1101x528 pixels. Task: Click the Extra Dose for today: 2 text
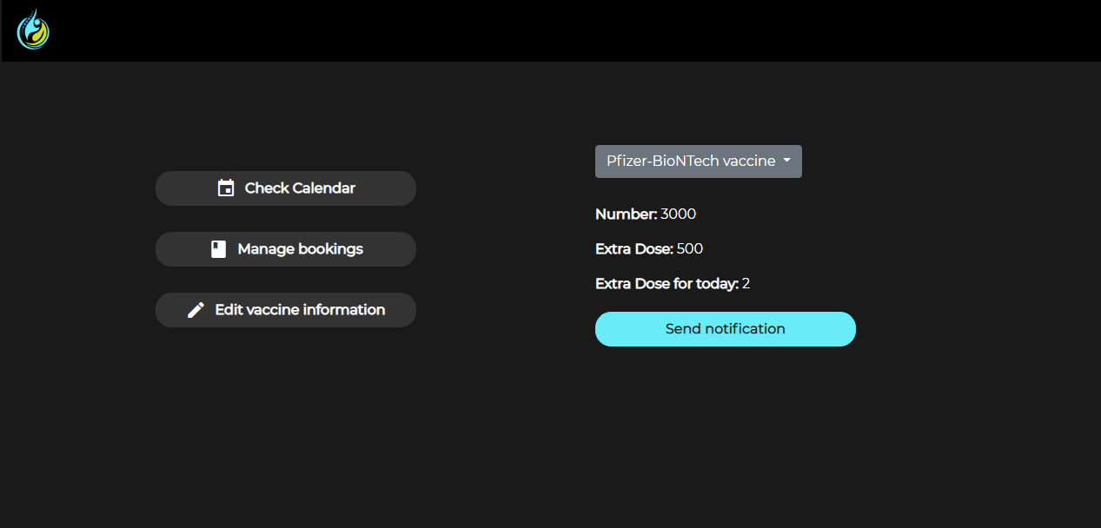tap(673, 284)
